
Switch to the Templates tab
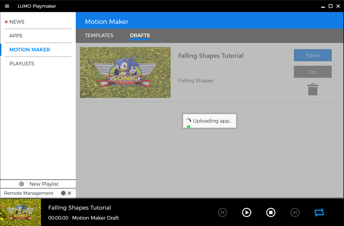(x=99, y=35)
